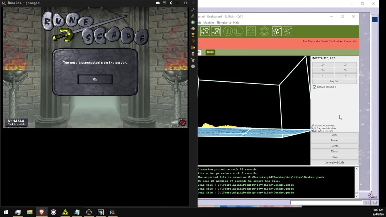Click the Generate GCode toolbar icon
This screenshot has width=386, height=217.
[x=216, y=31]
